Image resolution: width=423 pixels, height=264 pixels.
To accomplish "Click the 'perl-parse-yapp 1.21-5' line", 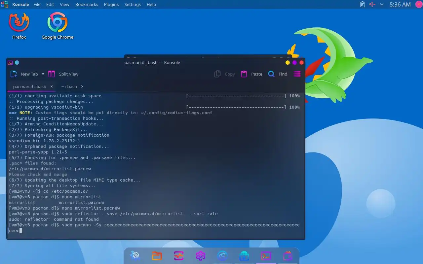I will pos(38,152).
